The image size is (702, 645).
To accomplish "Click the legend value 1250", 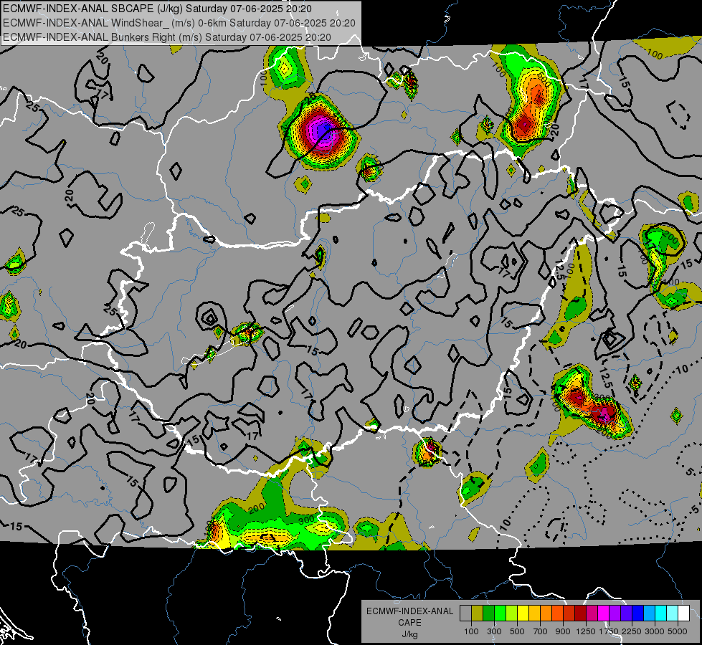I will pyautogui.click(x=586, y=631).
